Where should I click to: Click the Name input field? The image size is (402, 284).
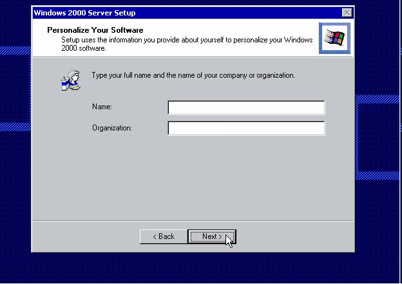pos(246,107)
